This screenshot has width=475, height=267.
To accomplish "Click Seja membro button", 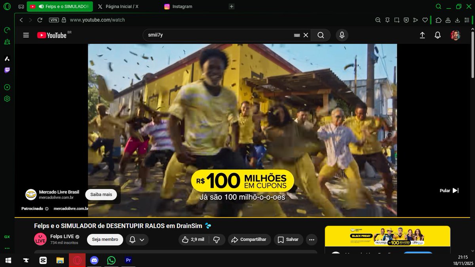I will pos(105,239).
